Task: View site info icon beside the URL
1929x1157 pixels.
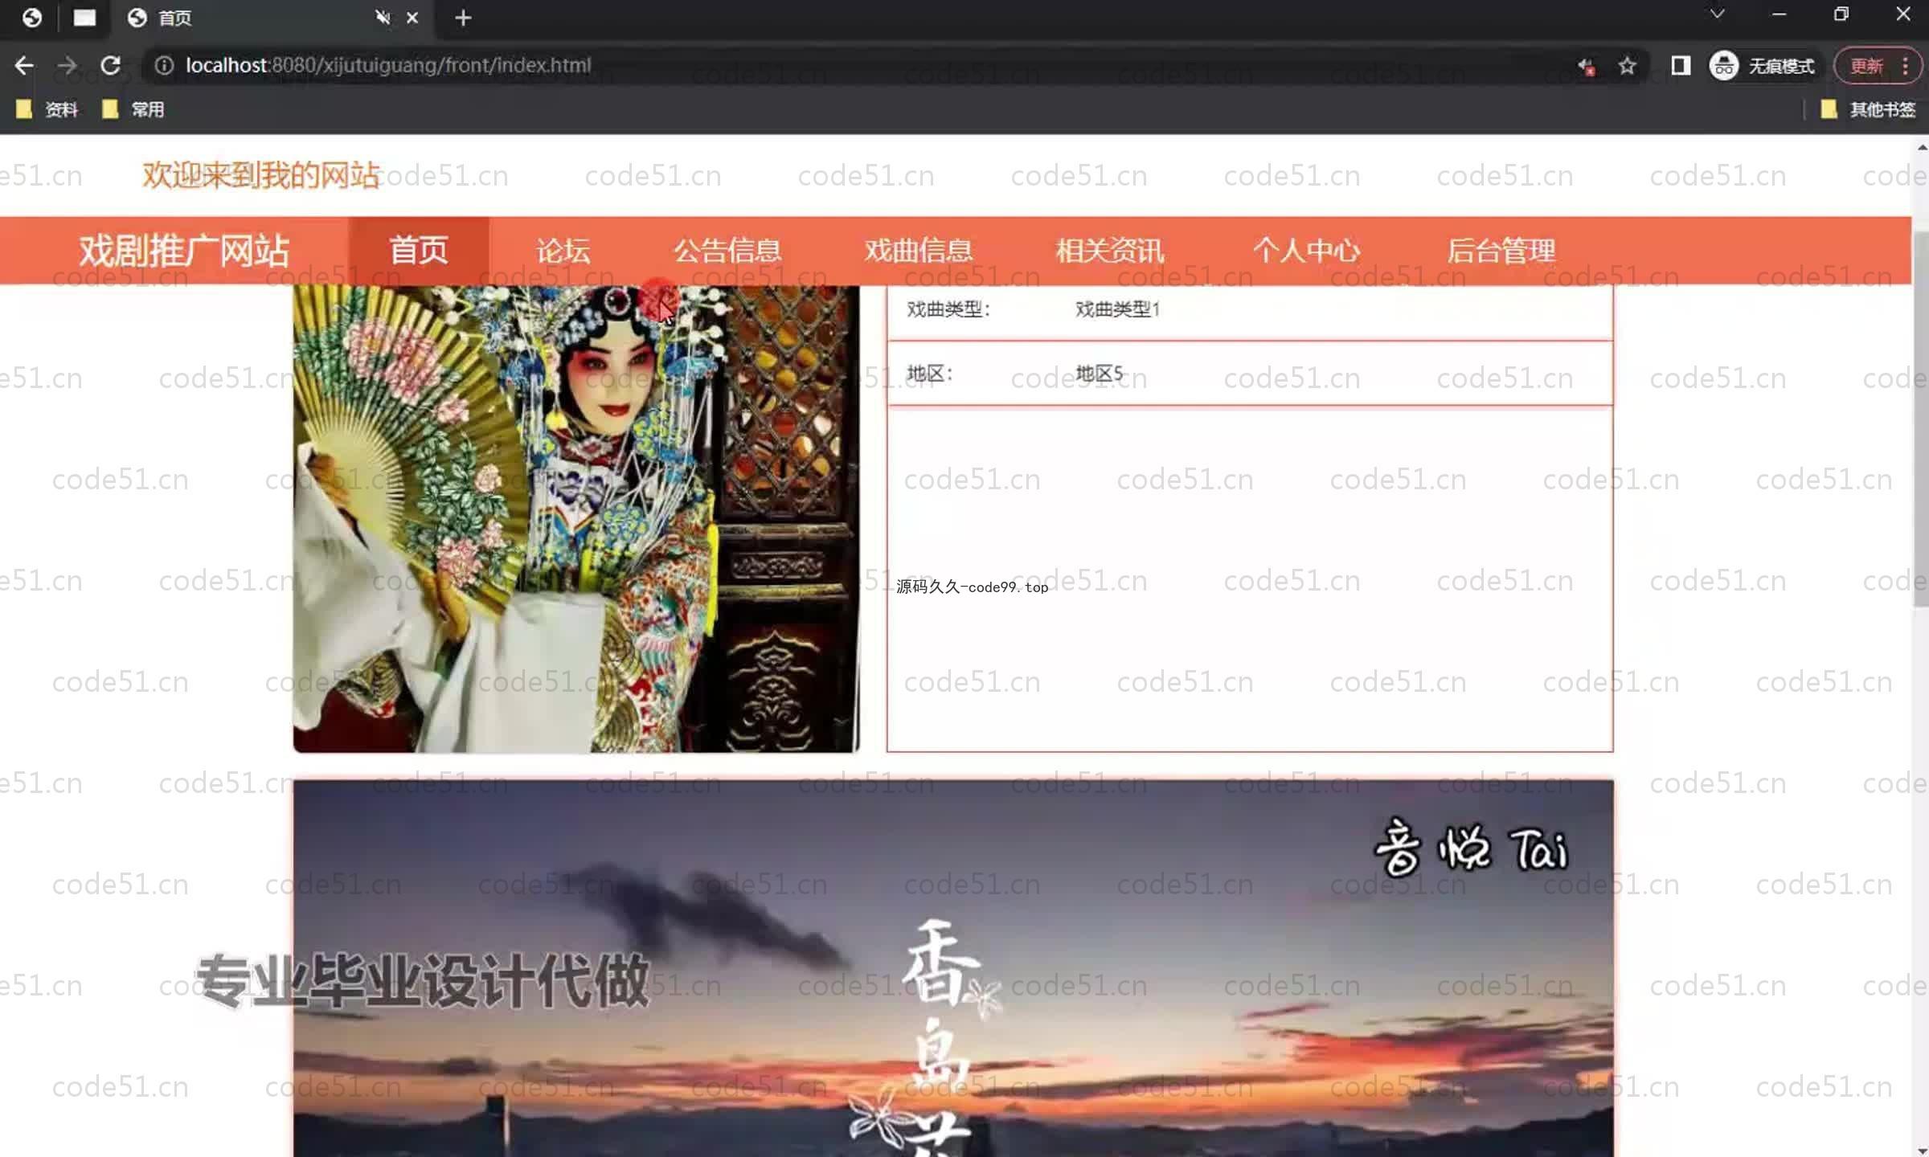Action: point(164,65)
